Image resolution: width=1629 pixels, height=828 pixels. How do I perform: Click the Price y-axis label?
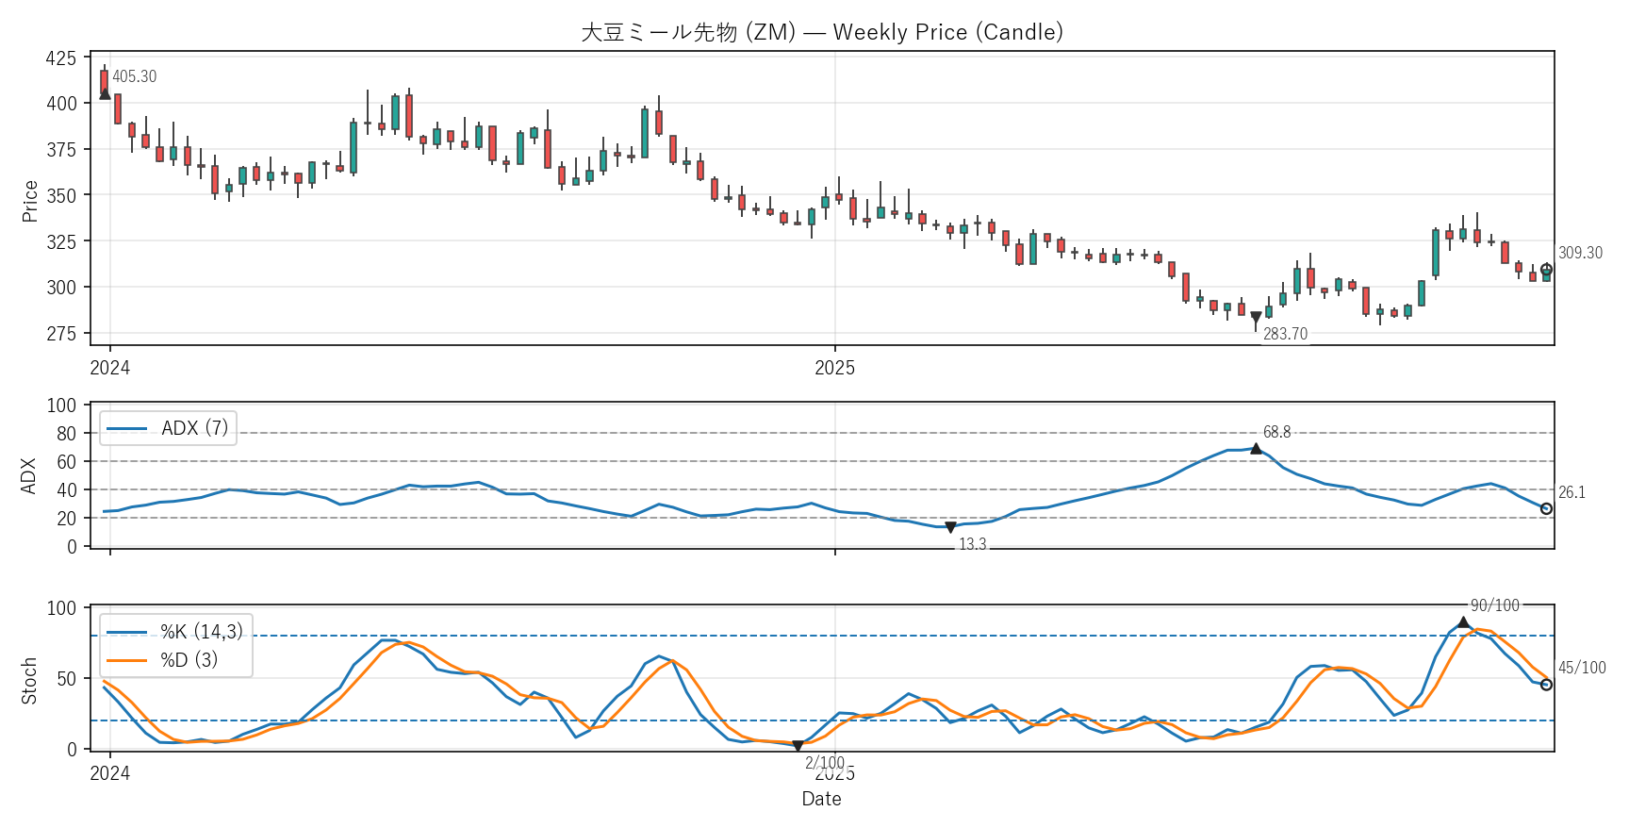click(30, 201)
